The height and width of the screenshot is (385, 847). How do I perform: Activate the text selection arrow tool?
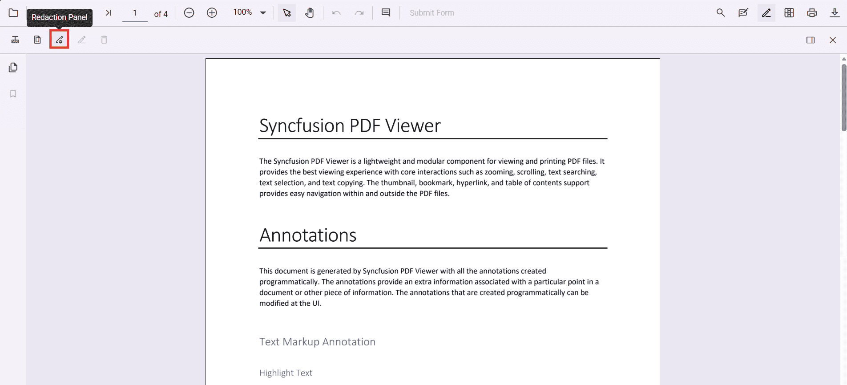pyautogui.click(x=287, y=13)
